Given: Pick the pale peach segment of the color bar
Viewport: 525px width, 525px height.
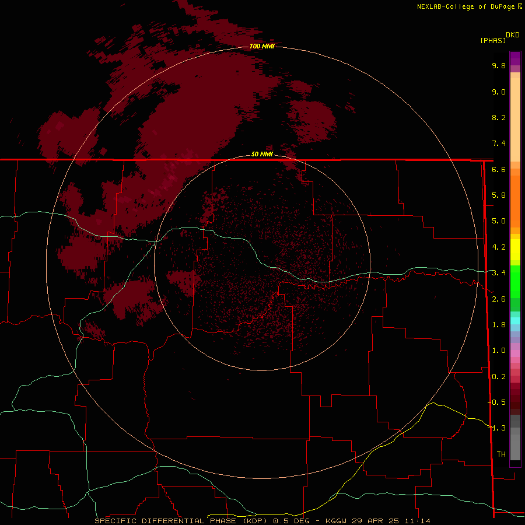Looking at the screenshot, I should tap(515, 119).
